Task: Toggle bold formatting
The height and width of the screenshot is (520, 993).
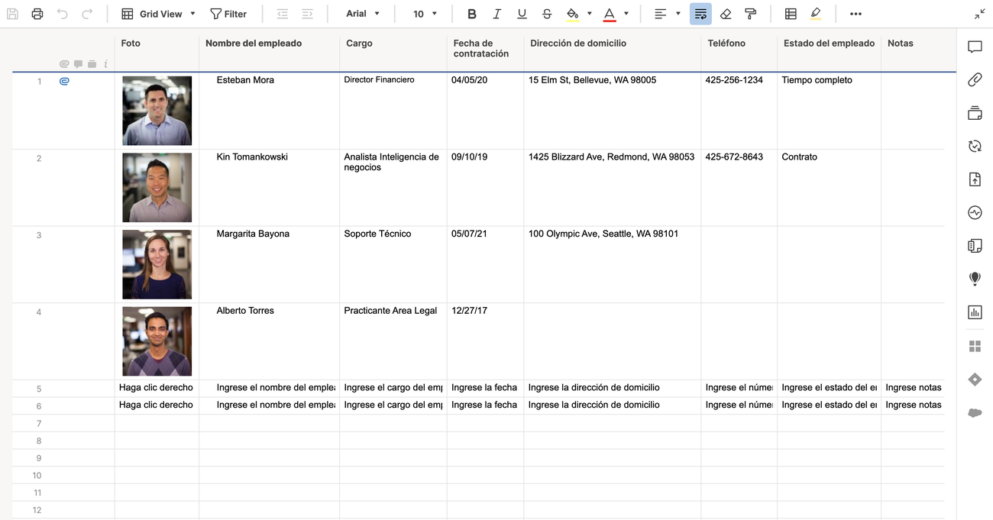Action: (471, 13)
